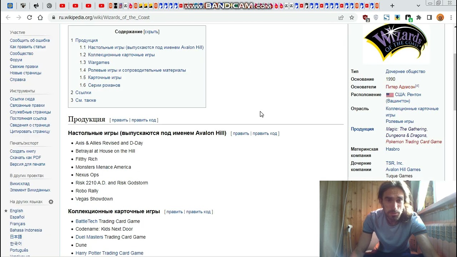Click the Wizards of the Coast logo
457x257 pixels.
[396, 43]
